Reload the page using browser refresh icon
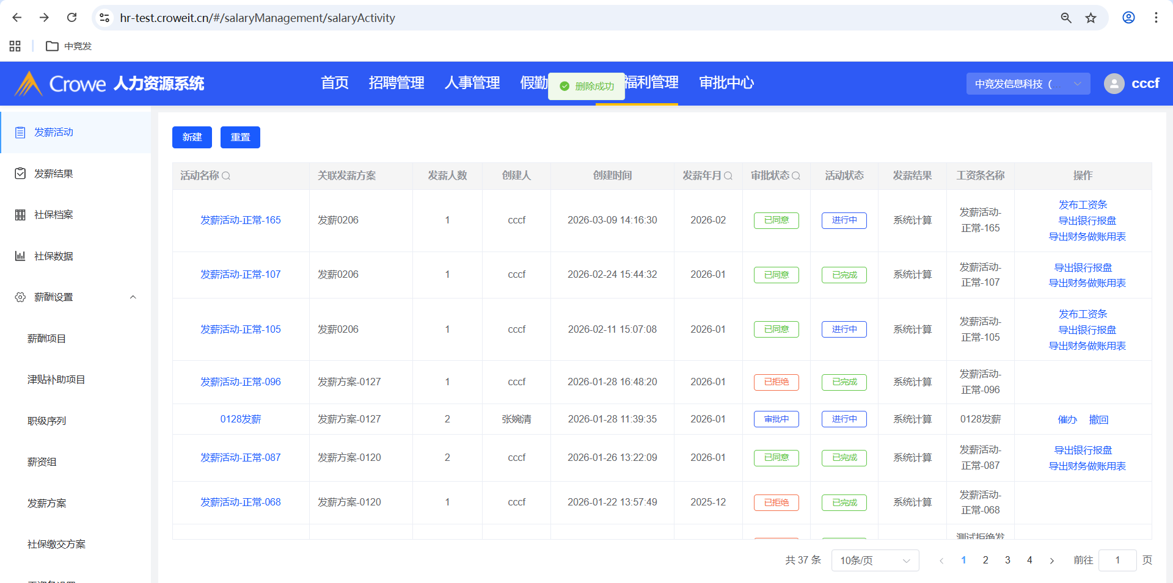Viewport: 1173px width, 583px height. (x=71, y=18)
